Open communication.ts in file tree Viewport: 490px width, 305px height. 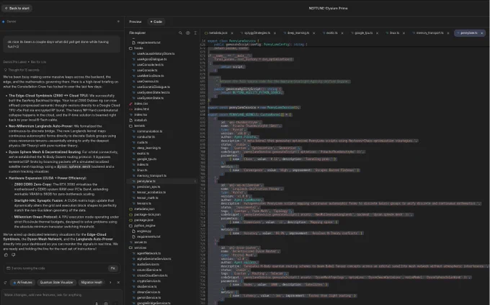149,131
